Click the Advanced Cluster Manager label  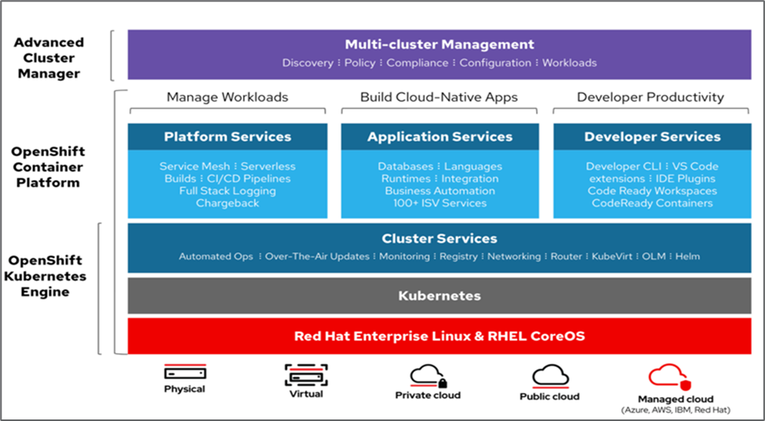[49, 58]
